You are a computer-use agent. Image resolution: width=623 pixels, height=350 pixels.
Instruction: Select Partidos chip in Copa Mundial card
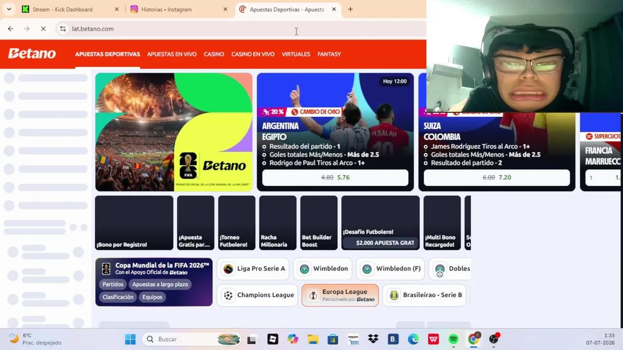coord(113,284)
